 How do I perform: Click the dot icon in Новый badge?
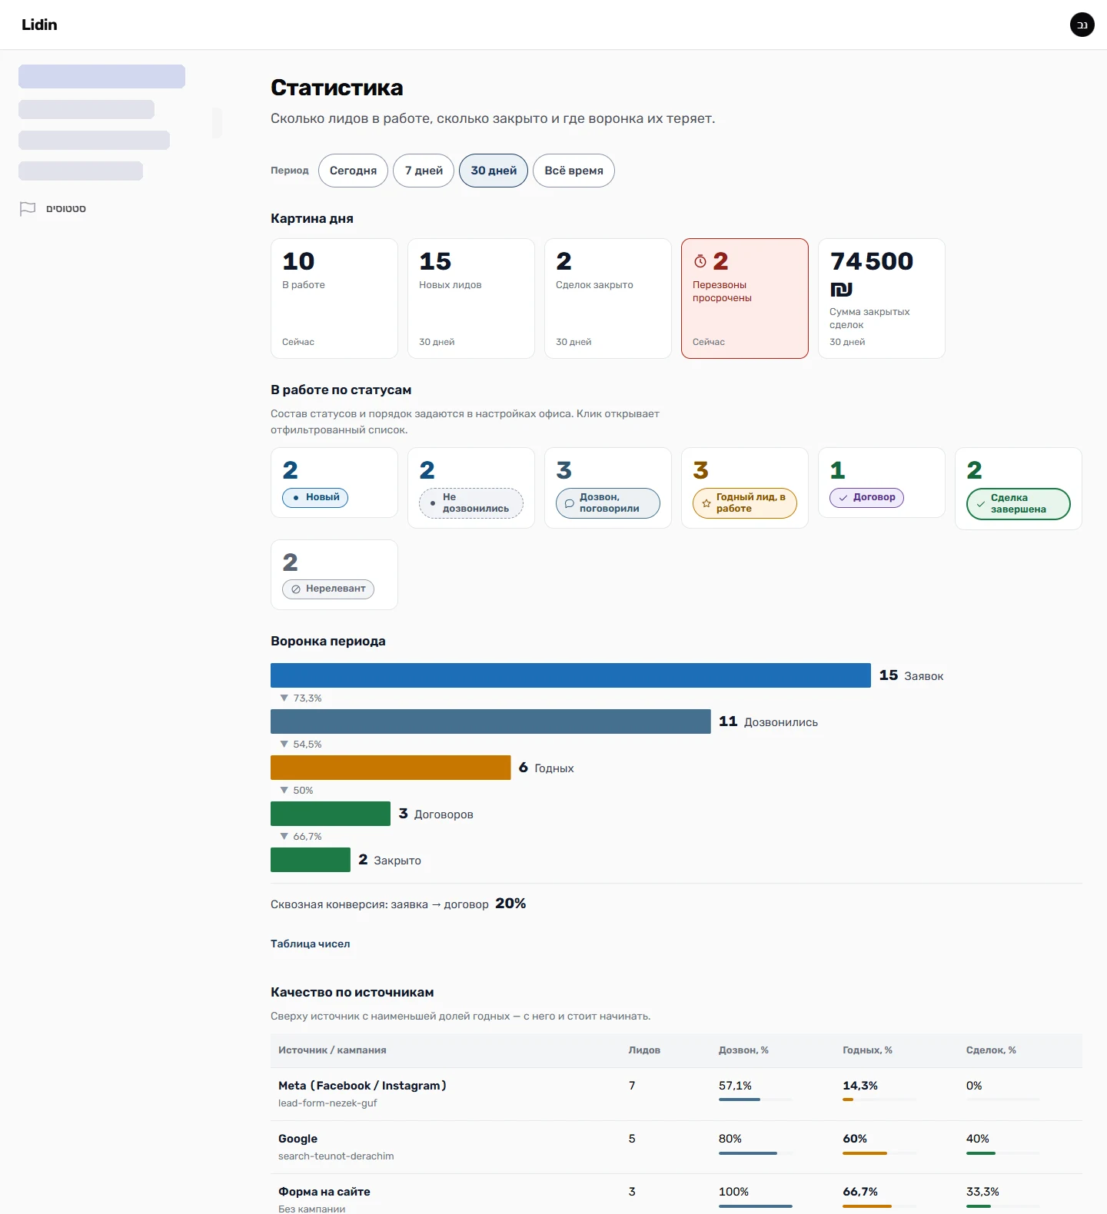(296, 498)
